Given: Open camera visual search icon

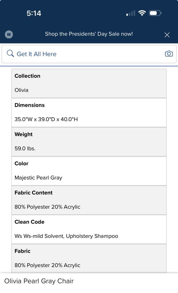Looking at the screenshot, I should click(x=169, y=54).
